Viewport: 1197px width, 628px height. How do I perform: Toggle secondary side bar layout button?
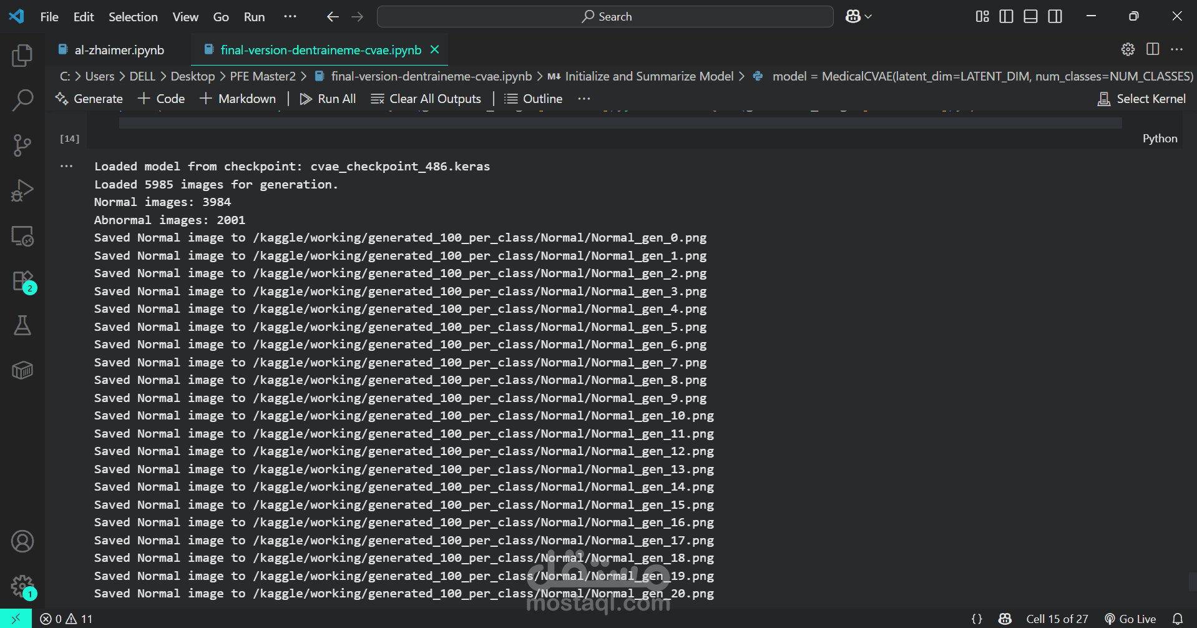[x=1055, y=17]
